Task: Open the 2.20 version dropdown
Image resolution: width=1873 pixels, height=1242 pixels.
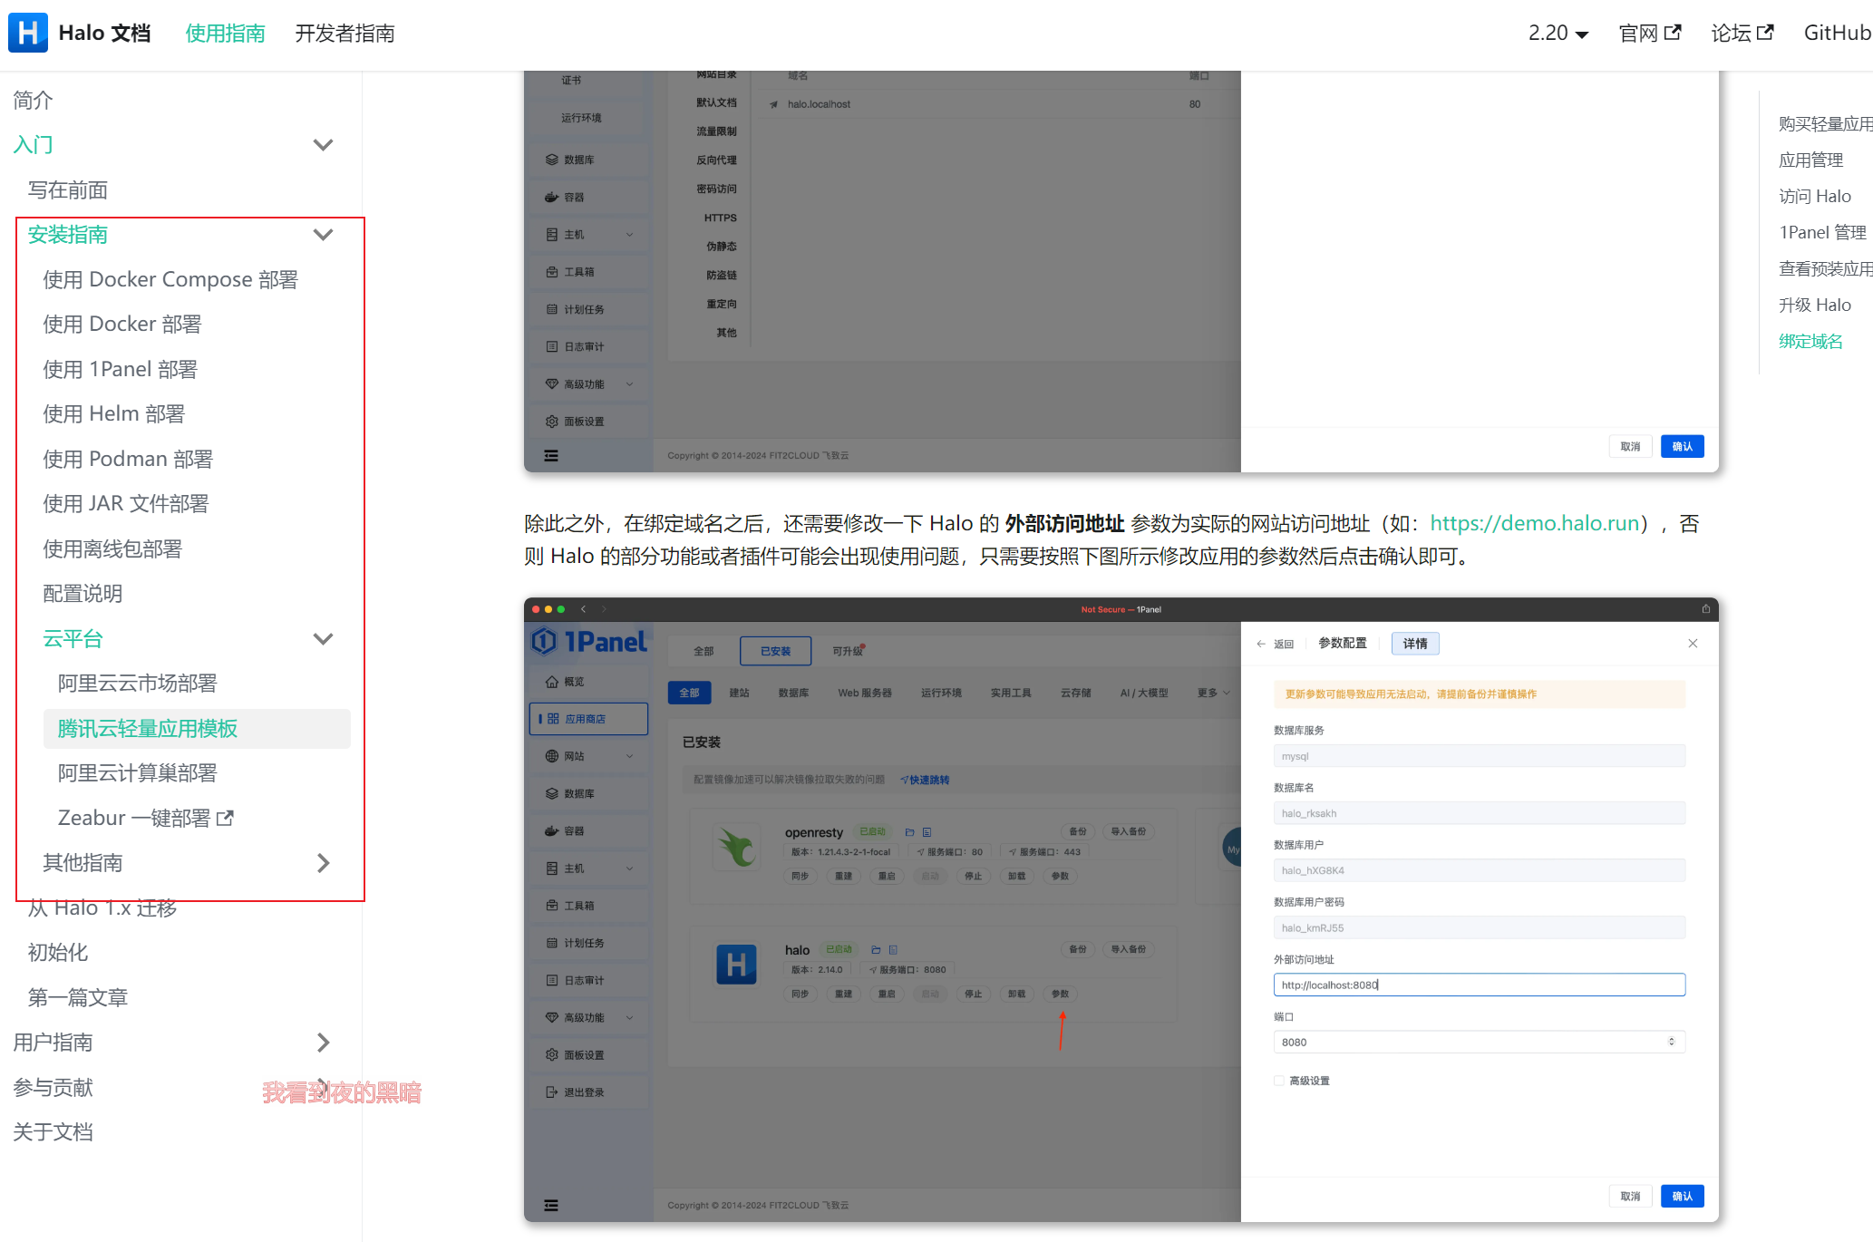Action: click(1558, 33)
